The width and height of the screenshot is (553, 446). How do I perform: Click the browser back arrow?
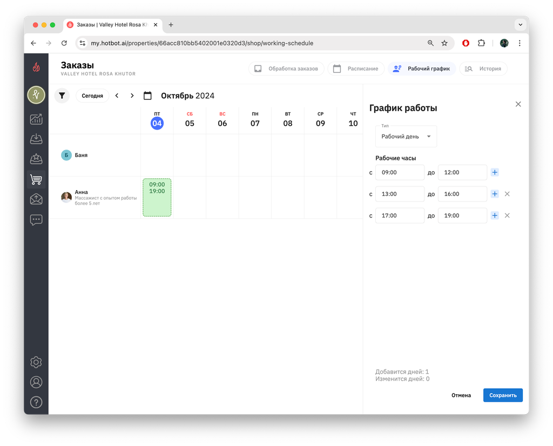pos(33,43)
